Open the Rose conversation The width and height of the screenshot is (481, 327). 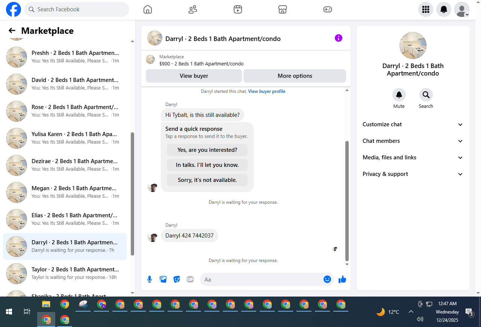65,111
